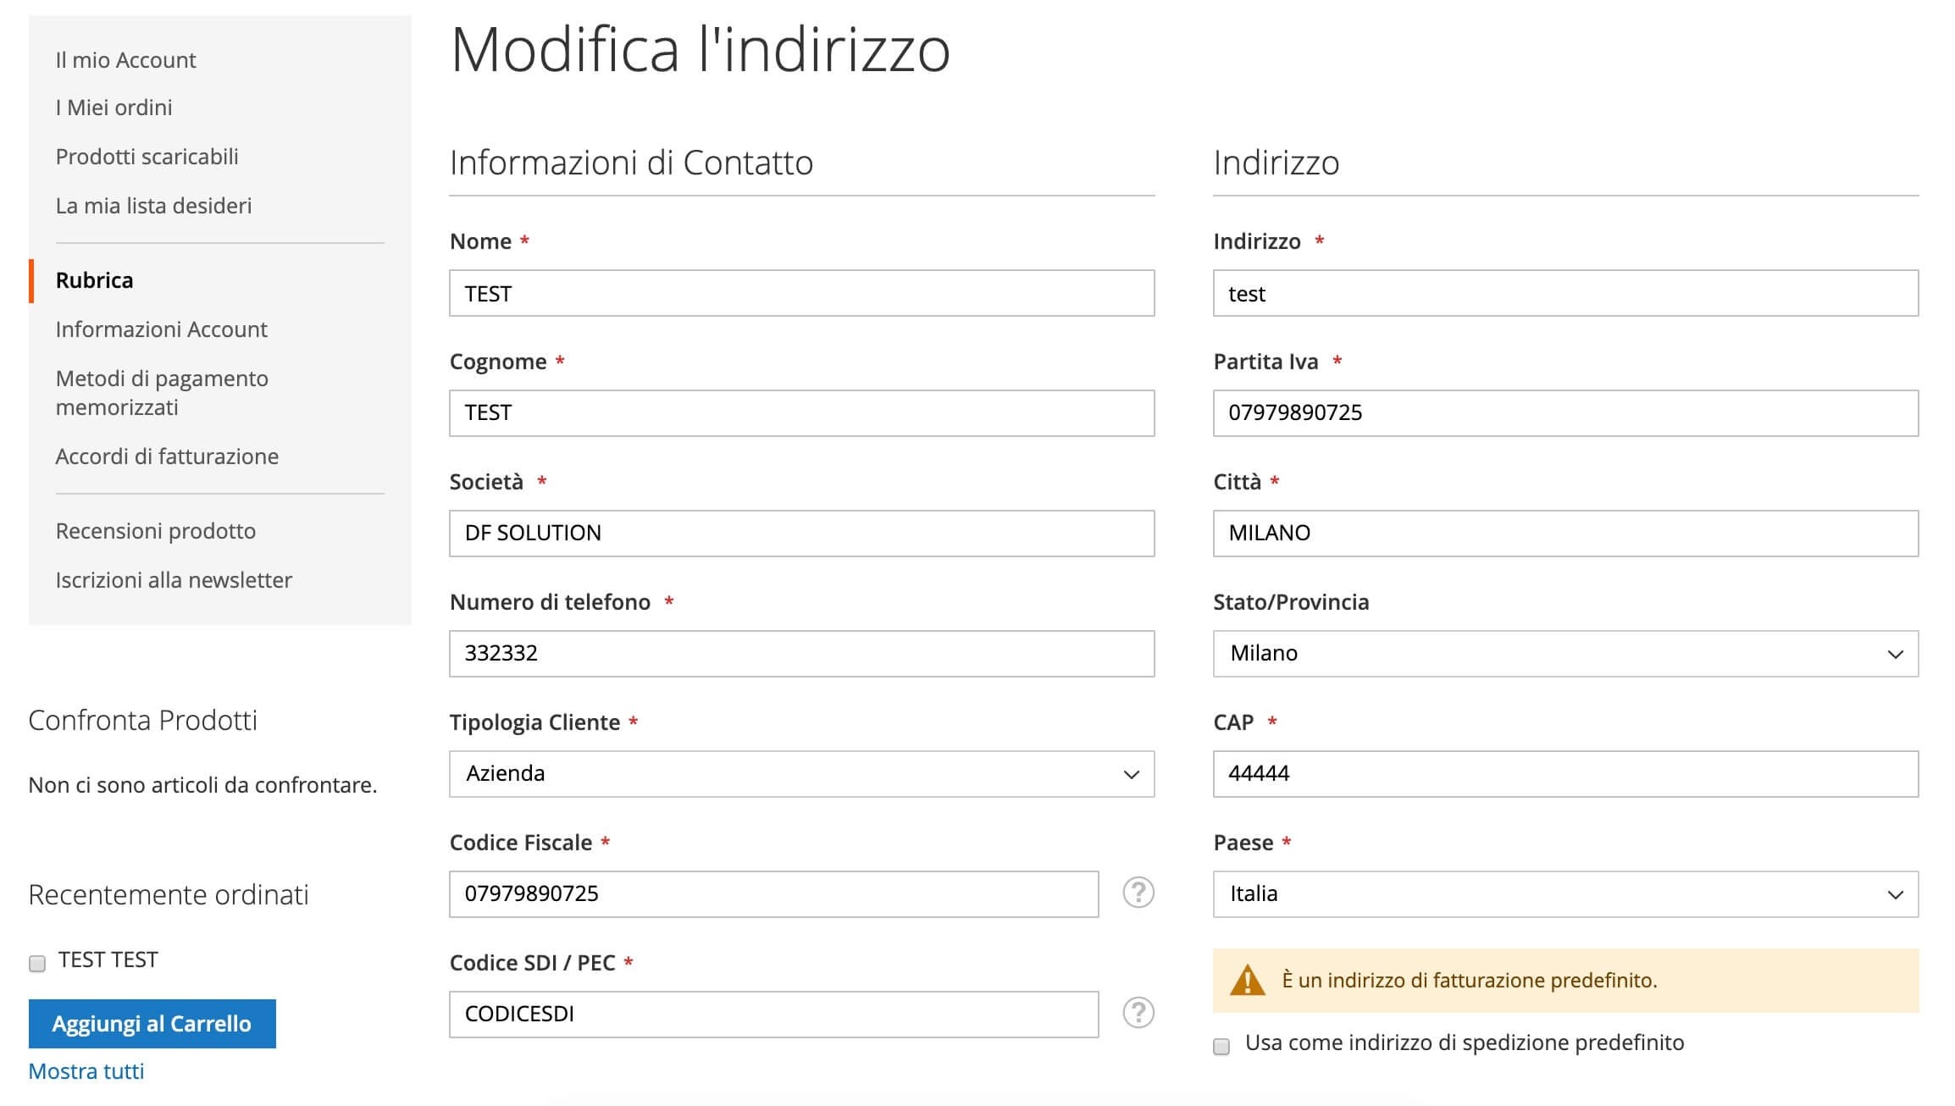Click the warning triangle icon in billing notice

(1247, 981)
